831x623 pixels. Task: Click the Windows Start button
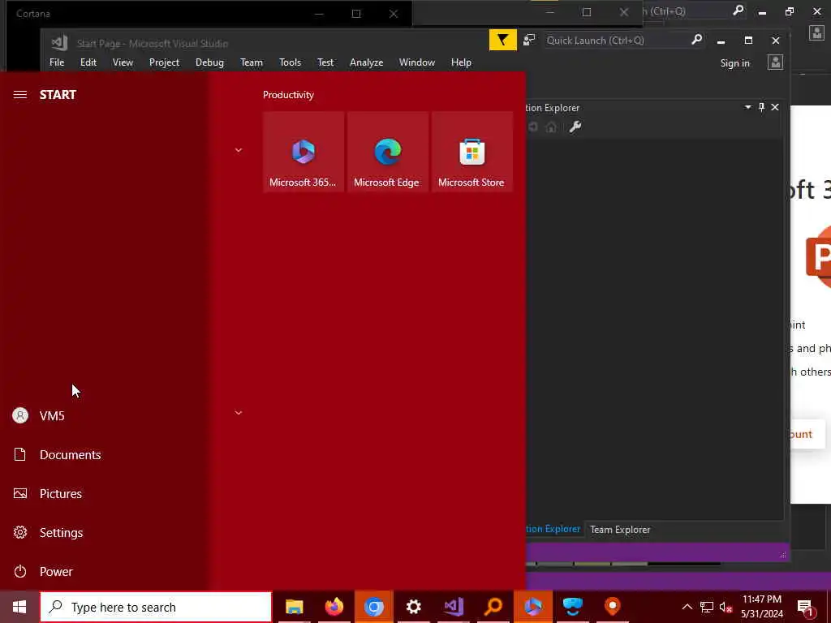pos(19,607)
